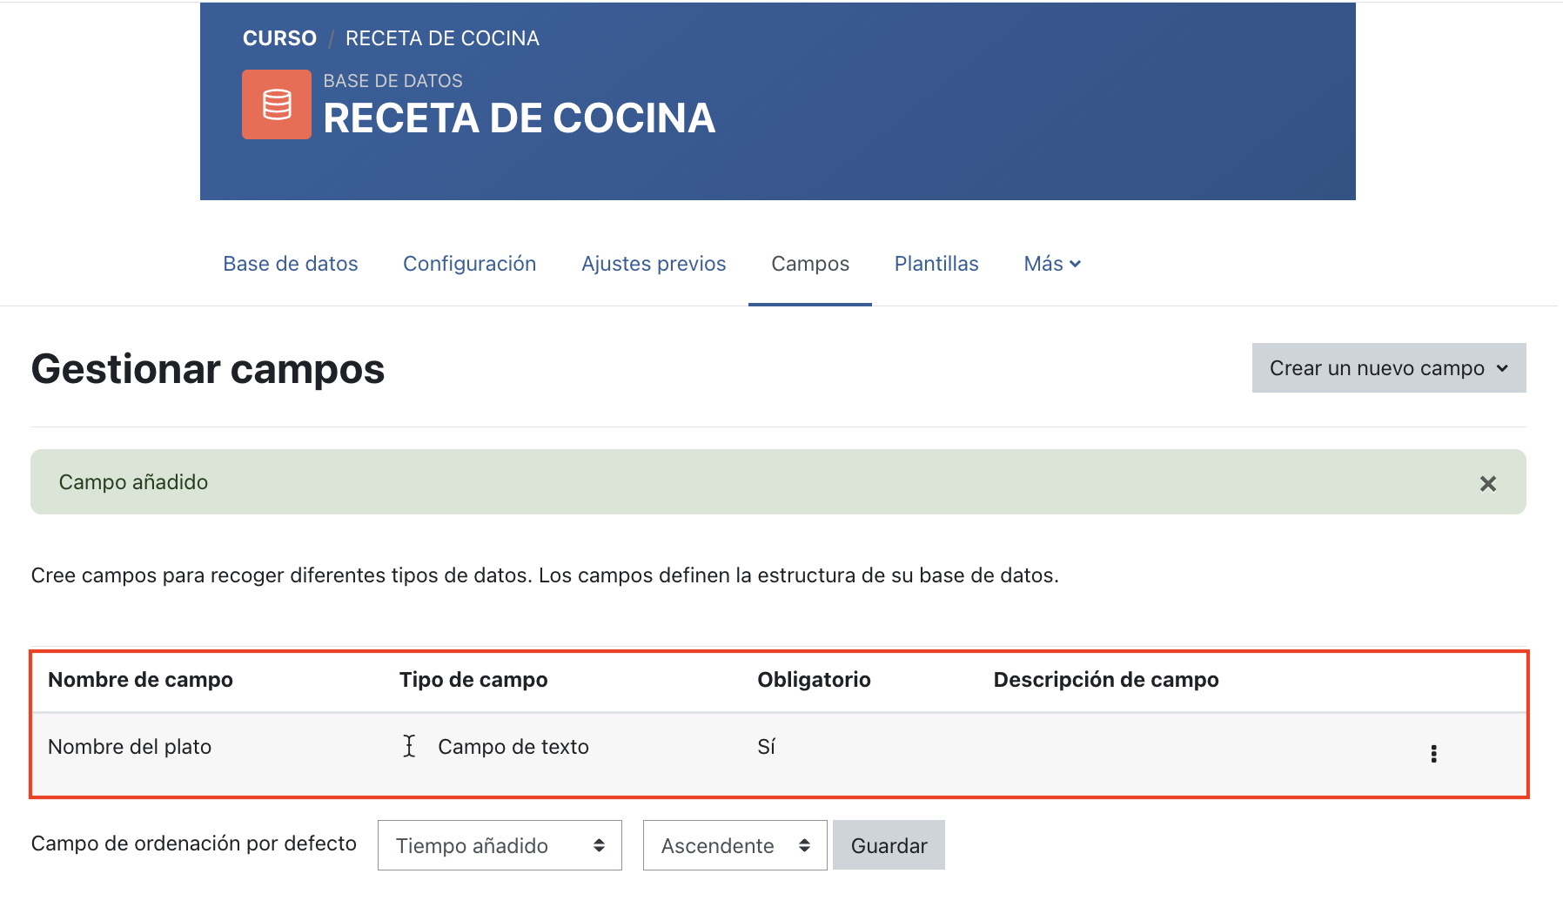
Task: Select the Campos tab
Action: click(810, 264)
